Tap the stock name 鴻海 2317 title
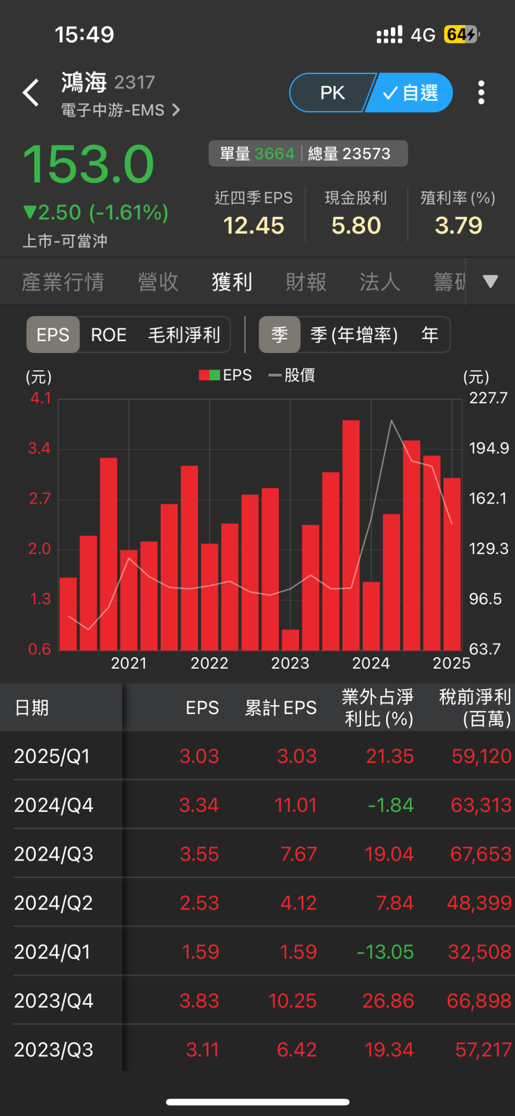 108,82
